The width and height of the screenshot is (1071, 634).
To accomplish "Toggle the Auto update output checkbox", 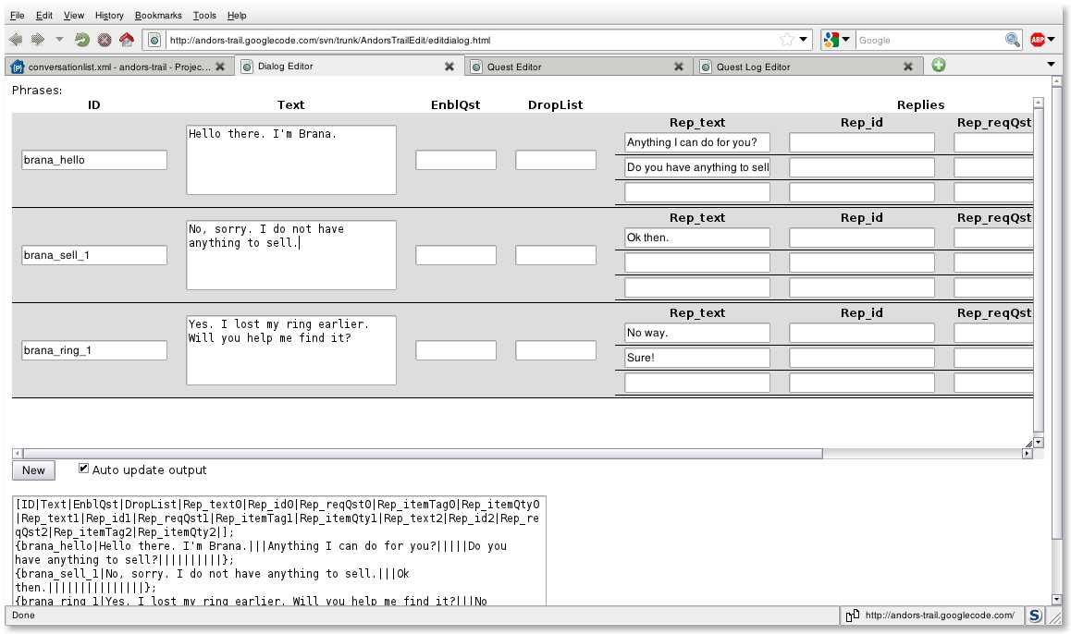I will [x=84, y=469].
